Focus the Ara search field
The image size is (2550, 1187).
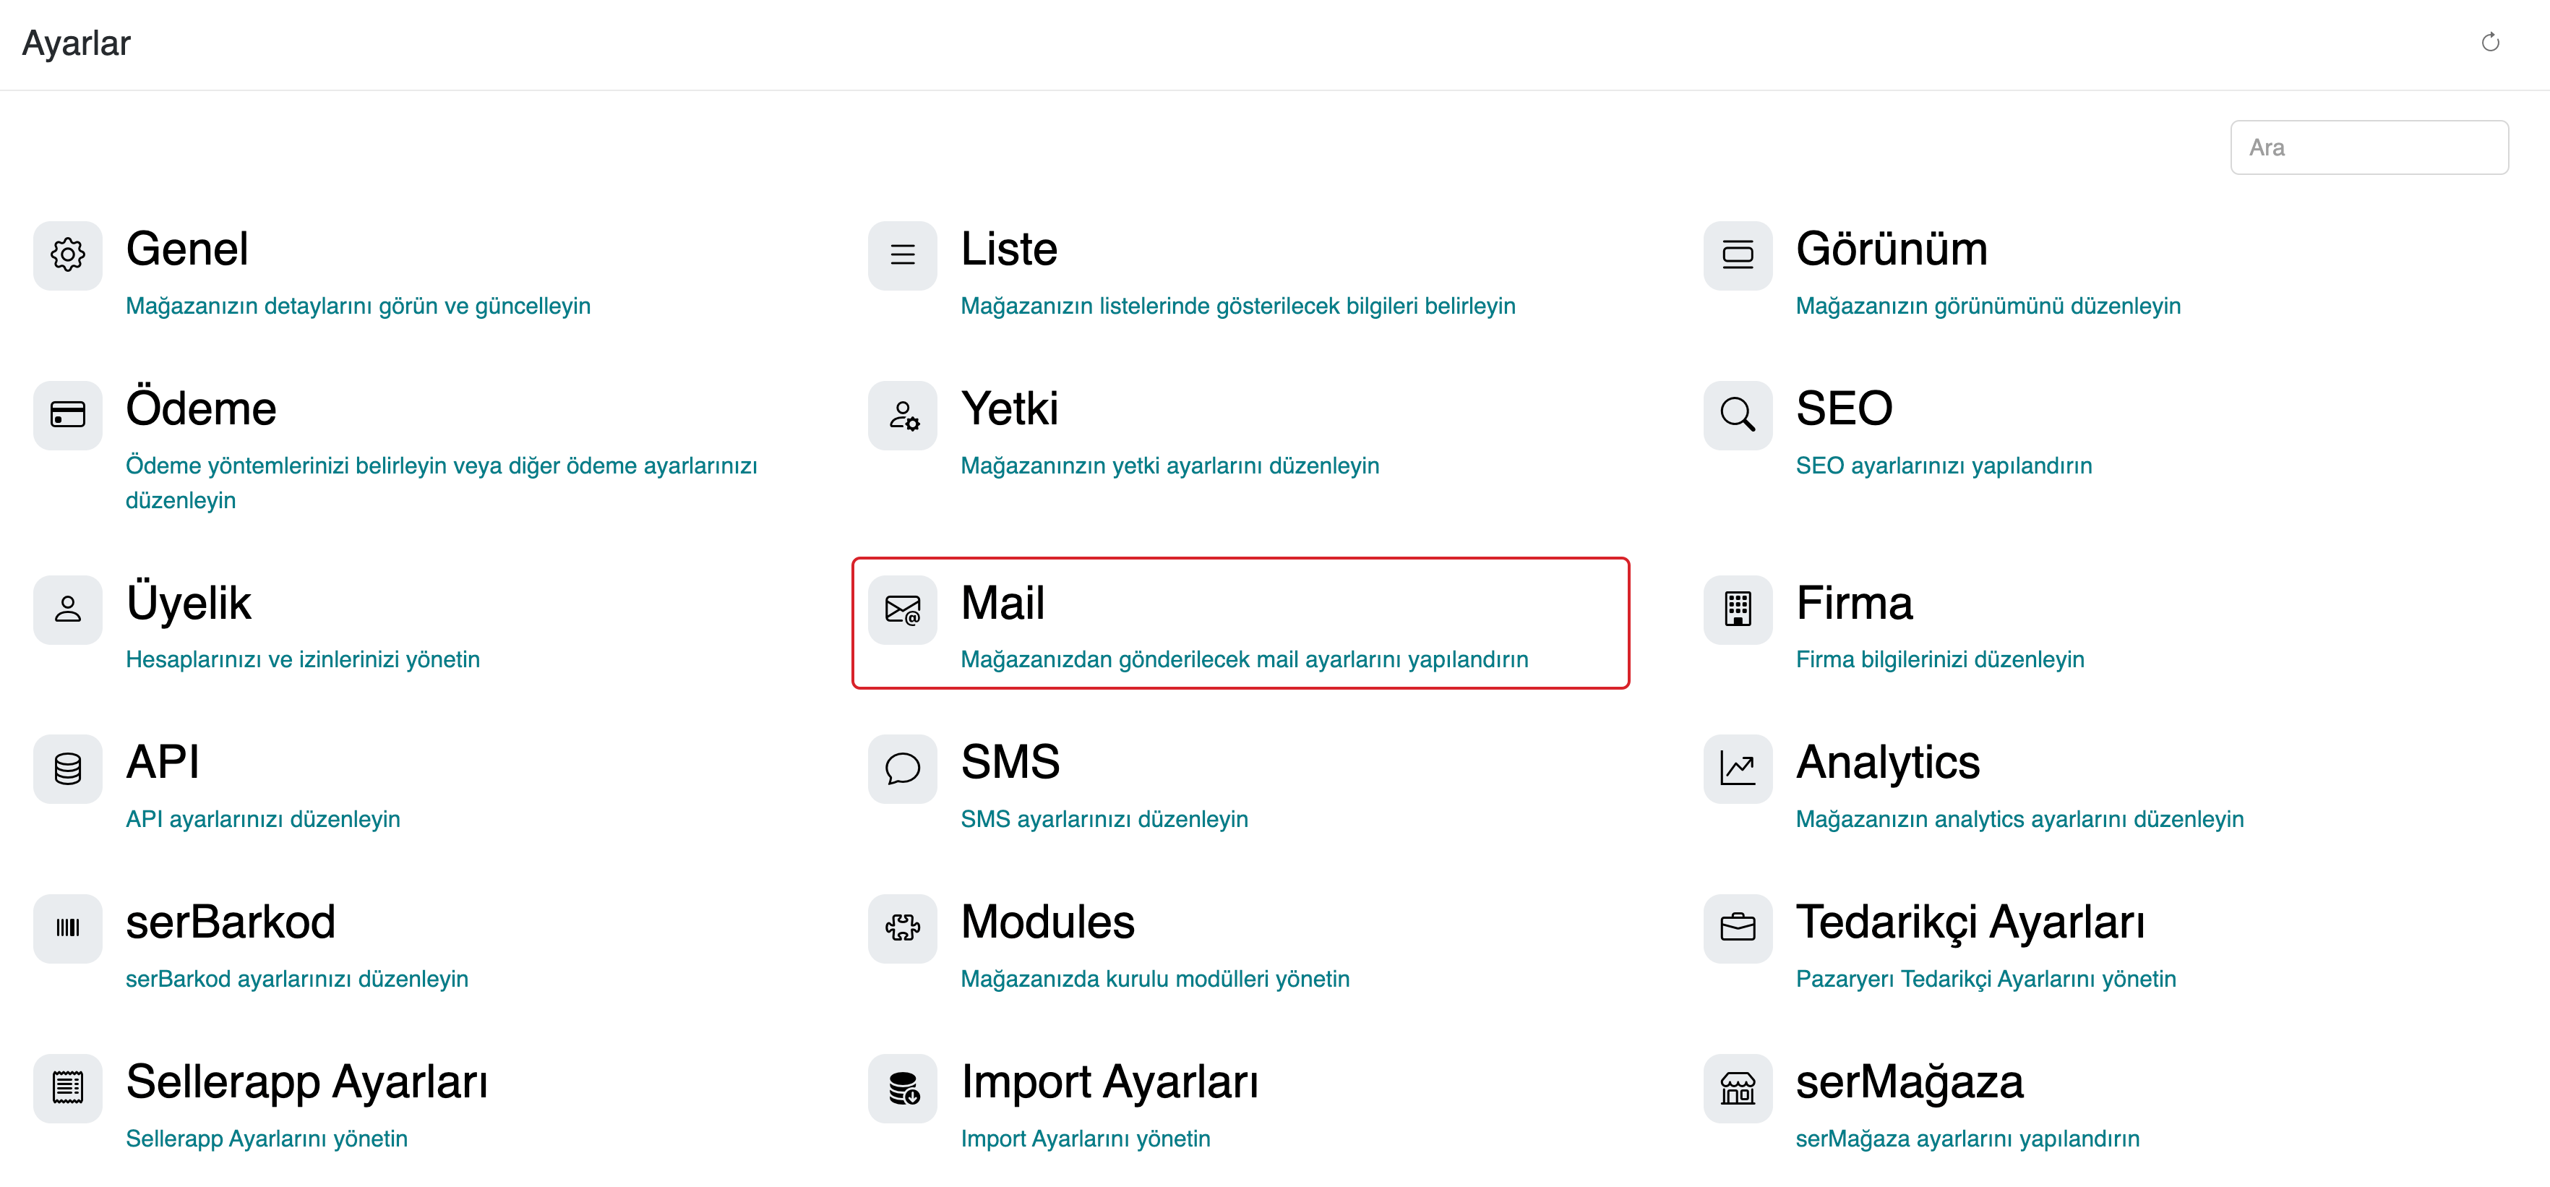(2369, 147)
